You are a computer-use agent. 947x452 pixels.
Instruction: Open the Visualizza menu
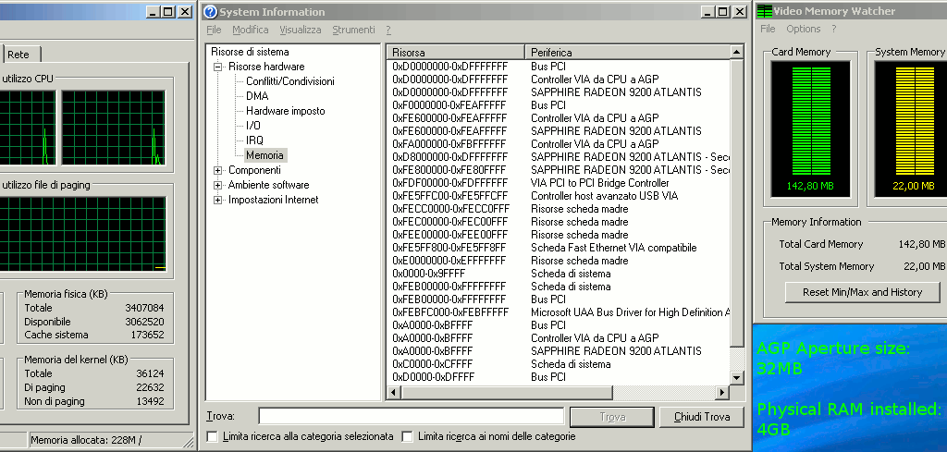pyautogui.click(x=301, y=30)
